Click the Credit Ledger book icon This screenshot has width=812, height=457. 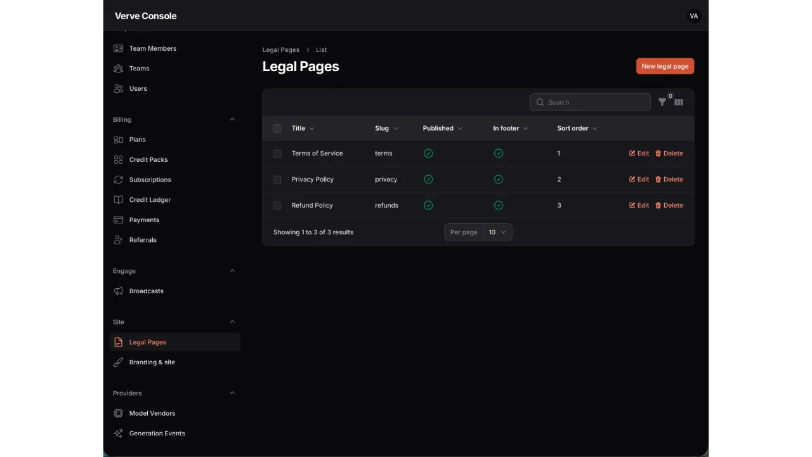coord(118,200)
